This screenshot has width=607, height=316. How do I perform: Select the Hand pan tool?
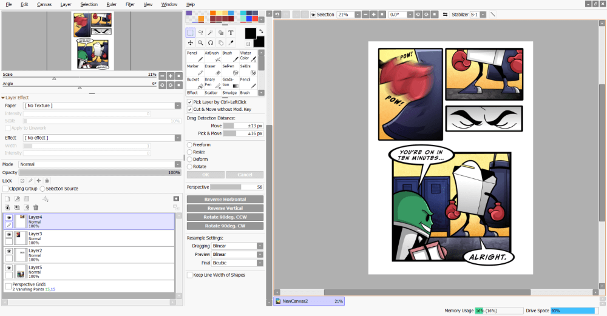pyautogui.click(x=221, y=43)
